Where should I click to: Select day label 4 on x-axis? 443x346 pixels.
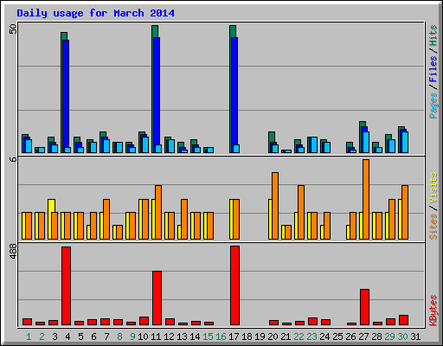tap(67, 336)
